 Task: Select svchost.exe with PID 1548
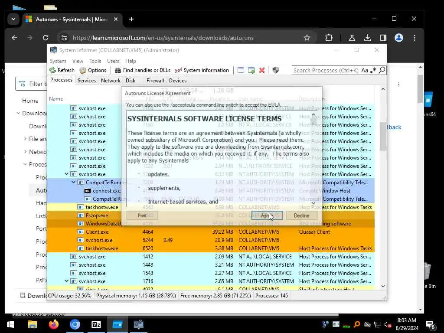pyautogui.click(x=210, y=273)
